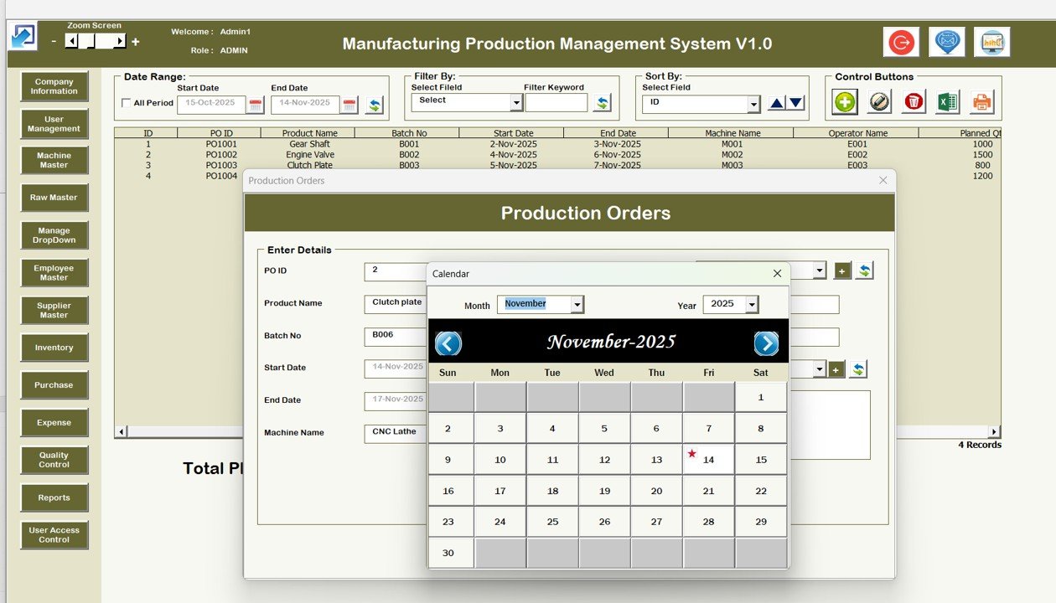The height and width of the screenshot is (603, 1056).
Task: Click the red Delete trash icon
Action: [x=914, y=102]
